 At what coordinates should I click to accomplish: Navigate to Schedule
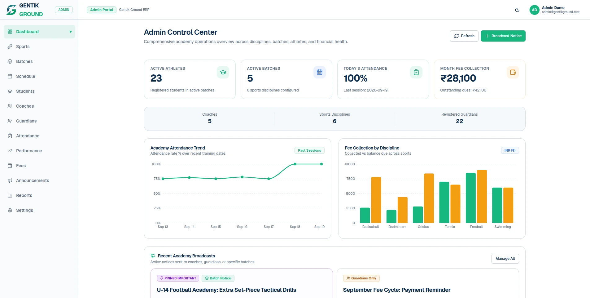pos(39,76)
